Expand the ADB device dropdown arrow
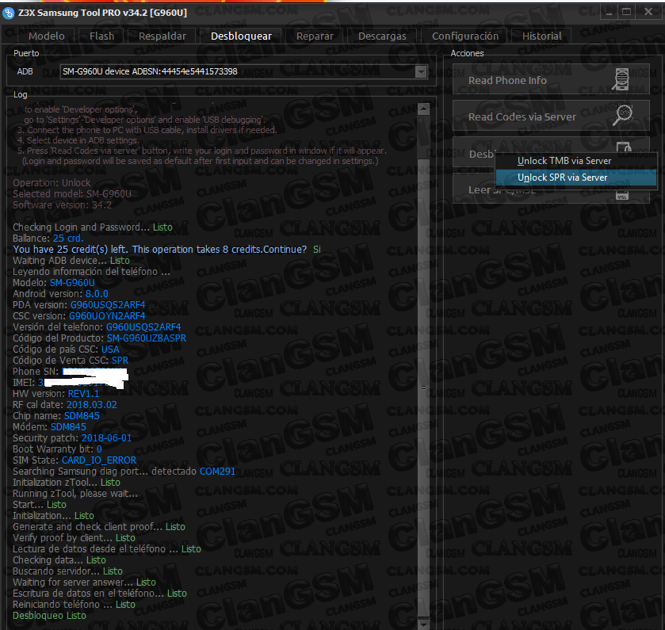665x630 pixels. (x=421, y=71)
